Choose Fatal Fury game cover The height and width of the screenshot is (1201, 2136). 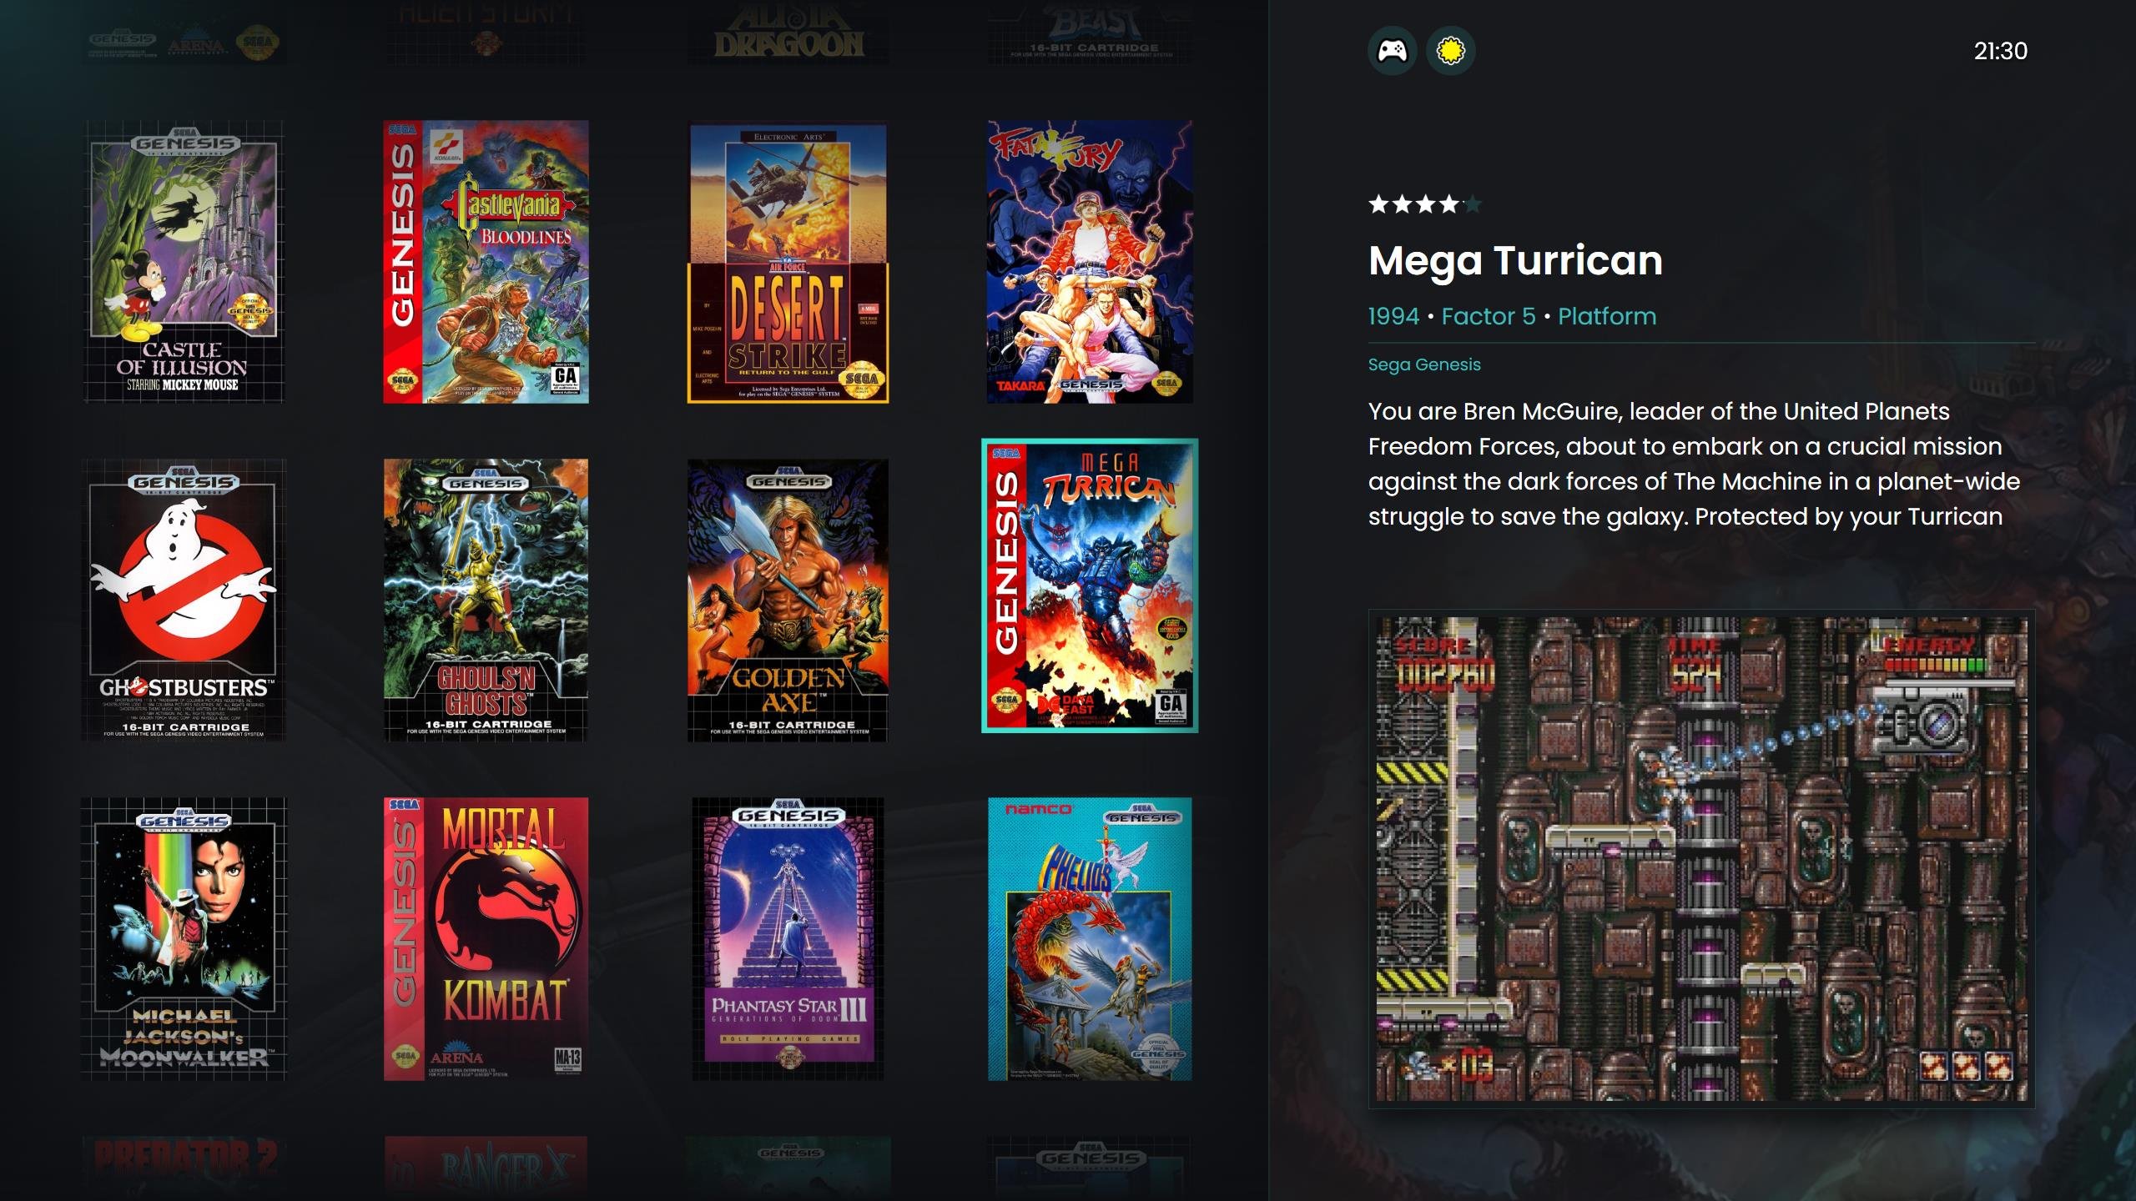coord(1090,262)
